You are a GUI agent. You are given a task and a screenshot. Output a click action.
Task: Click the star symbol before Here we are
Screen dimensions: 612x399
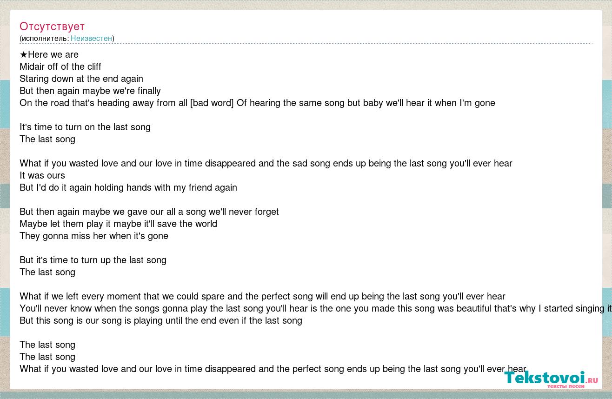coord(24,54)
